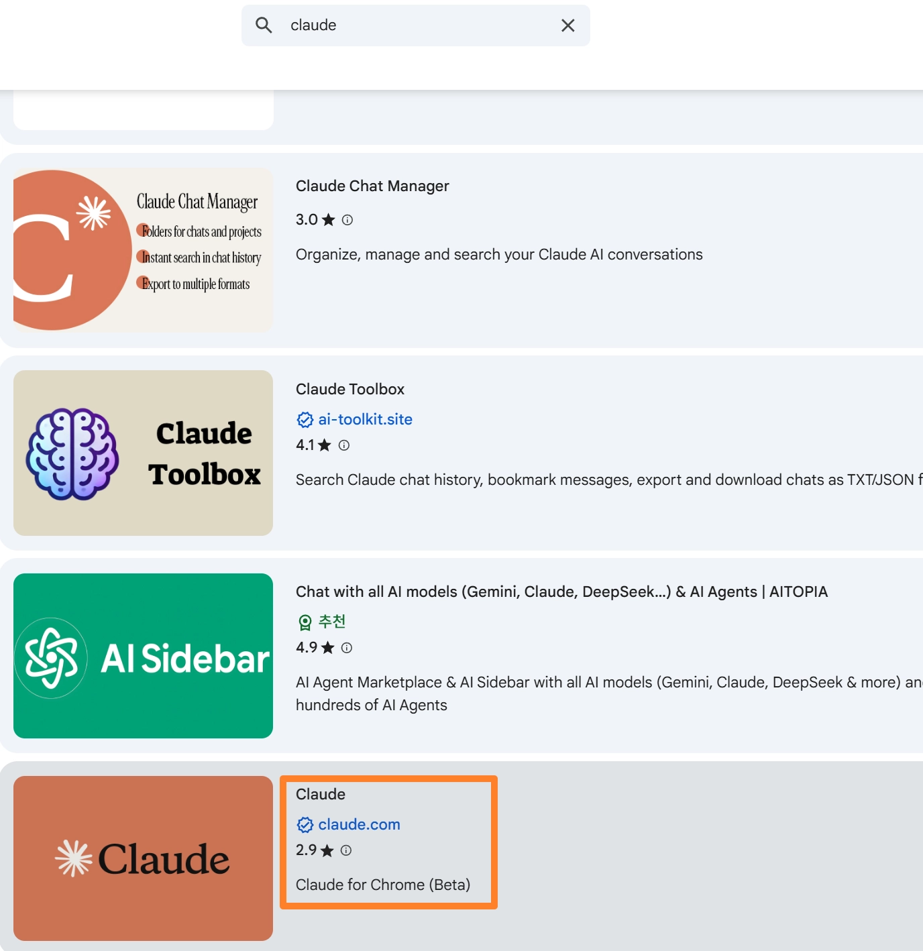
Task: Click verified badge beside claude.com
Action: click(305, 825)
